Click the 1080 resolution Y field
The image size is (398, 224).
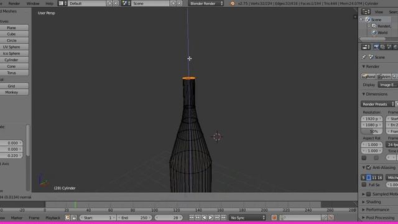tap(372, 125)
